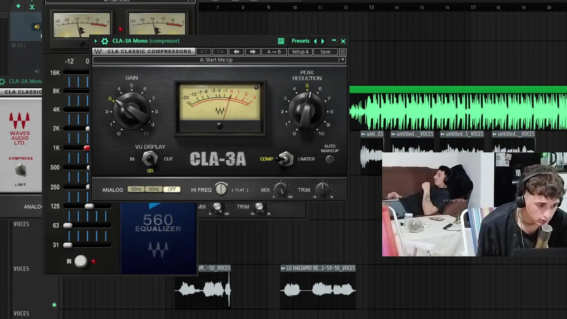Click the Waves Audio Ltd logo on CLA-2A

click(19, 129)
